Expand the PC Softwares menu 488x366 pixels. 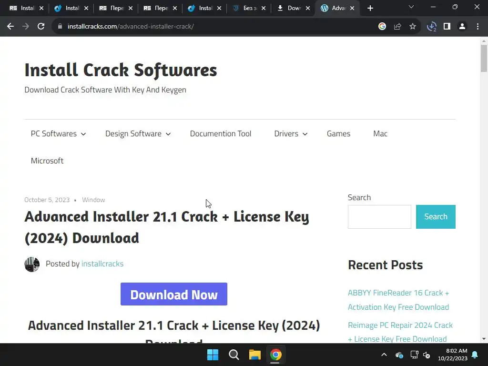click(58, 134)
